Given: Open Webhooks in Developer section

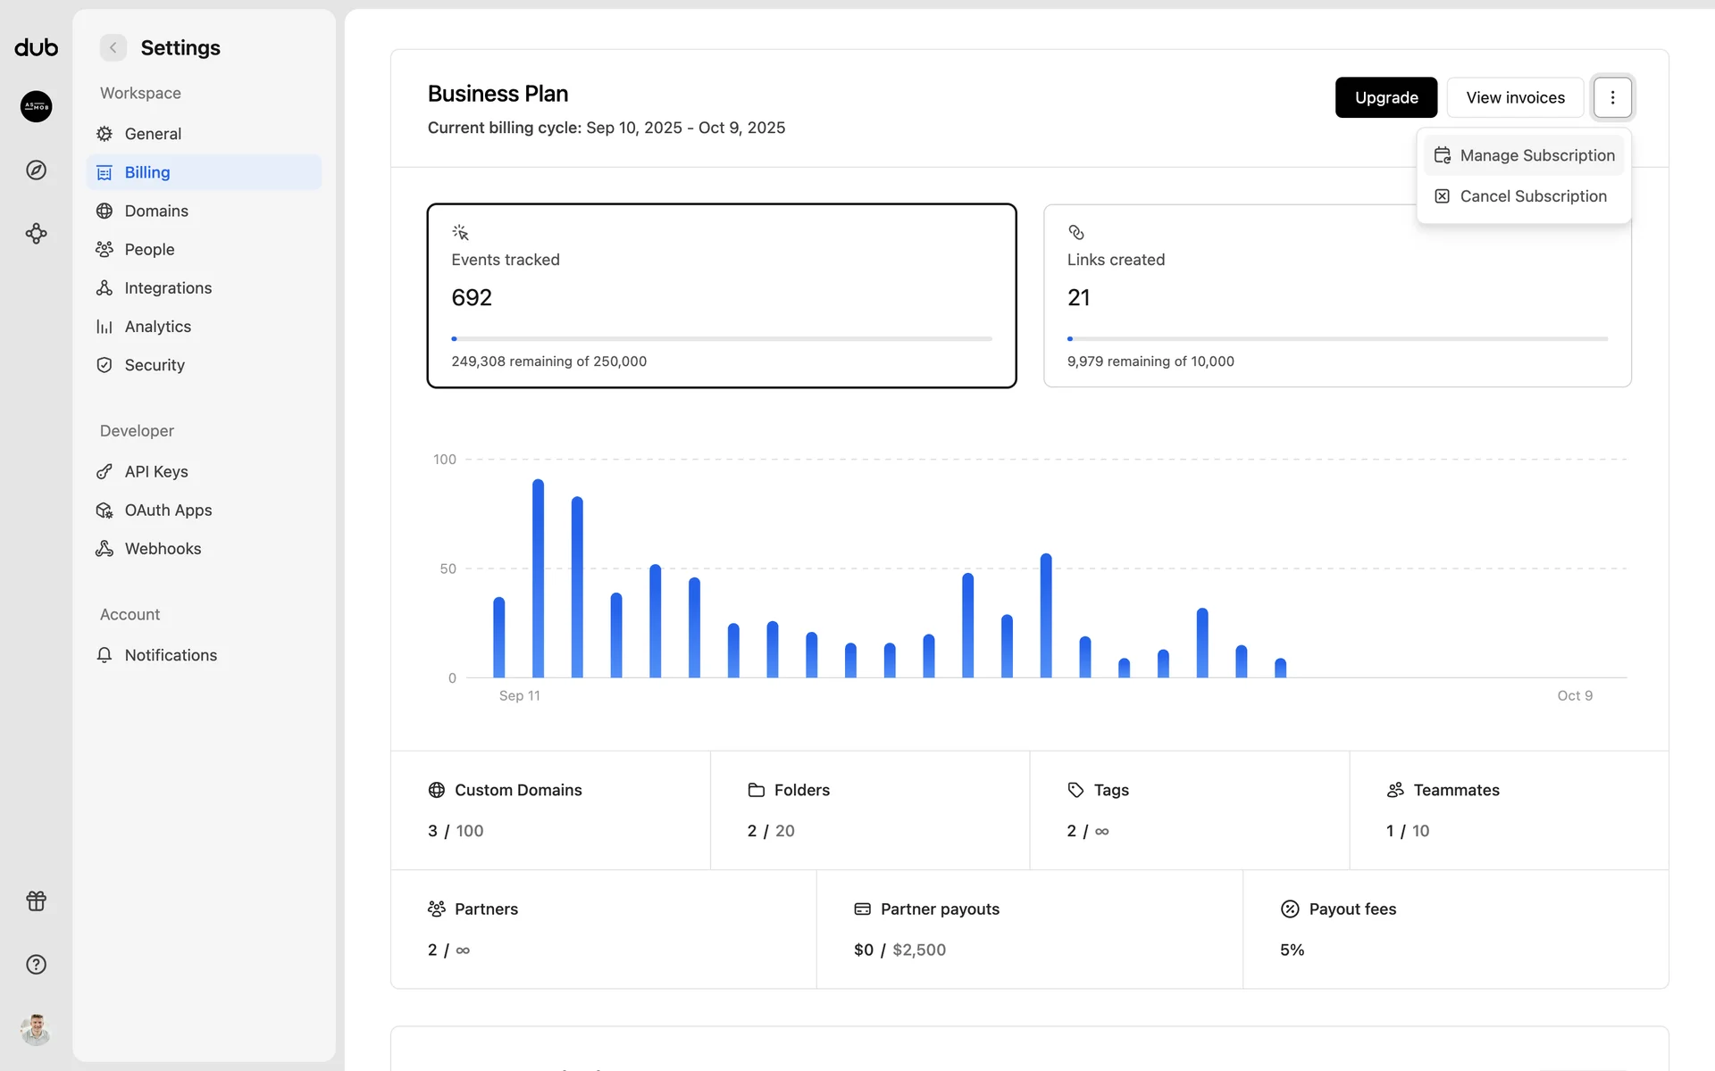Looking at the screenshot, I should 163,549.
